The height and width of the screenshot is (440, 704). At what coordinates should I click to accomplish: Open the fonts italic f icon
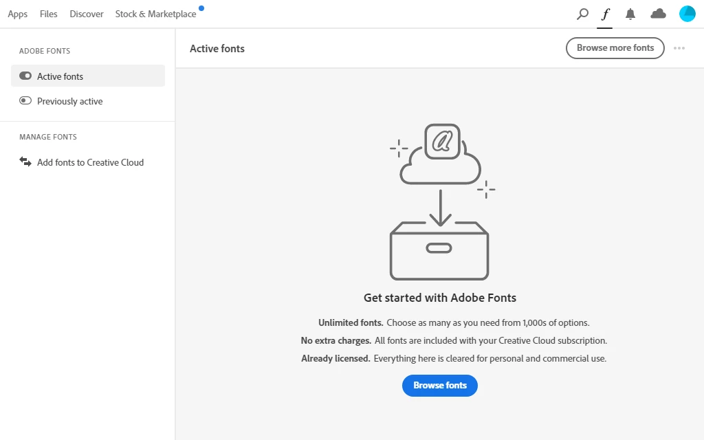click(605, 14)
